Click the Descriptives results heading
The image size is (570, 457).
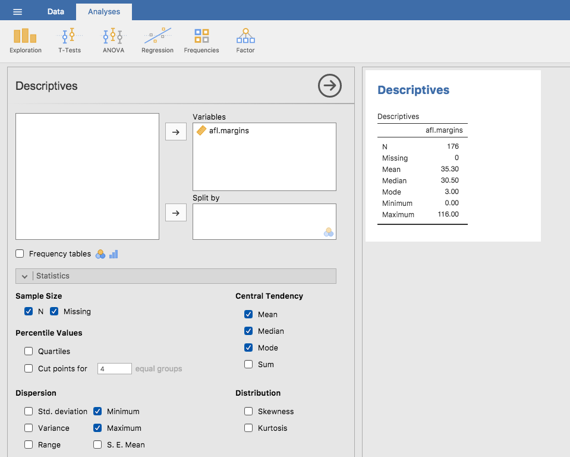413,90
